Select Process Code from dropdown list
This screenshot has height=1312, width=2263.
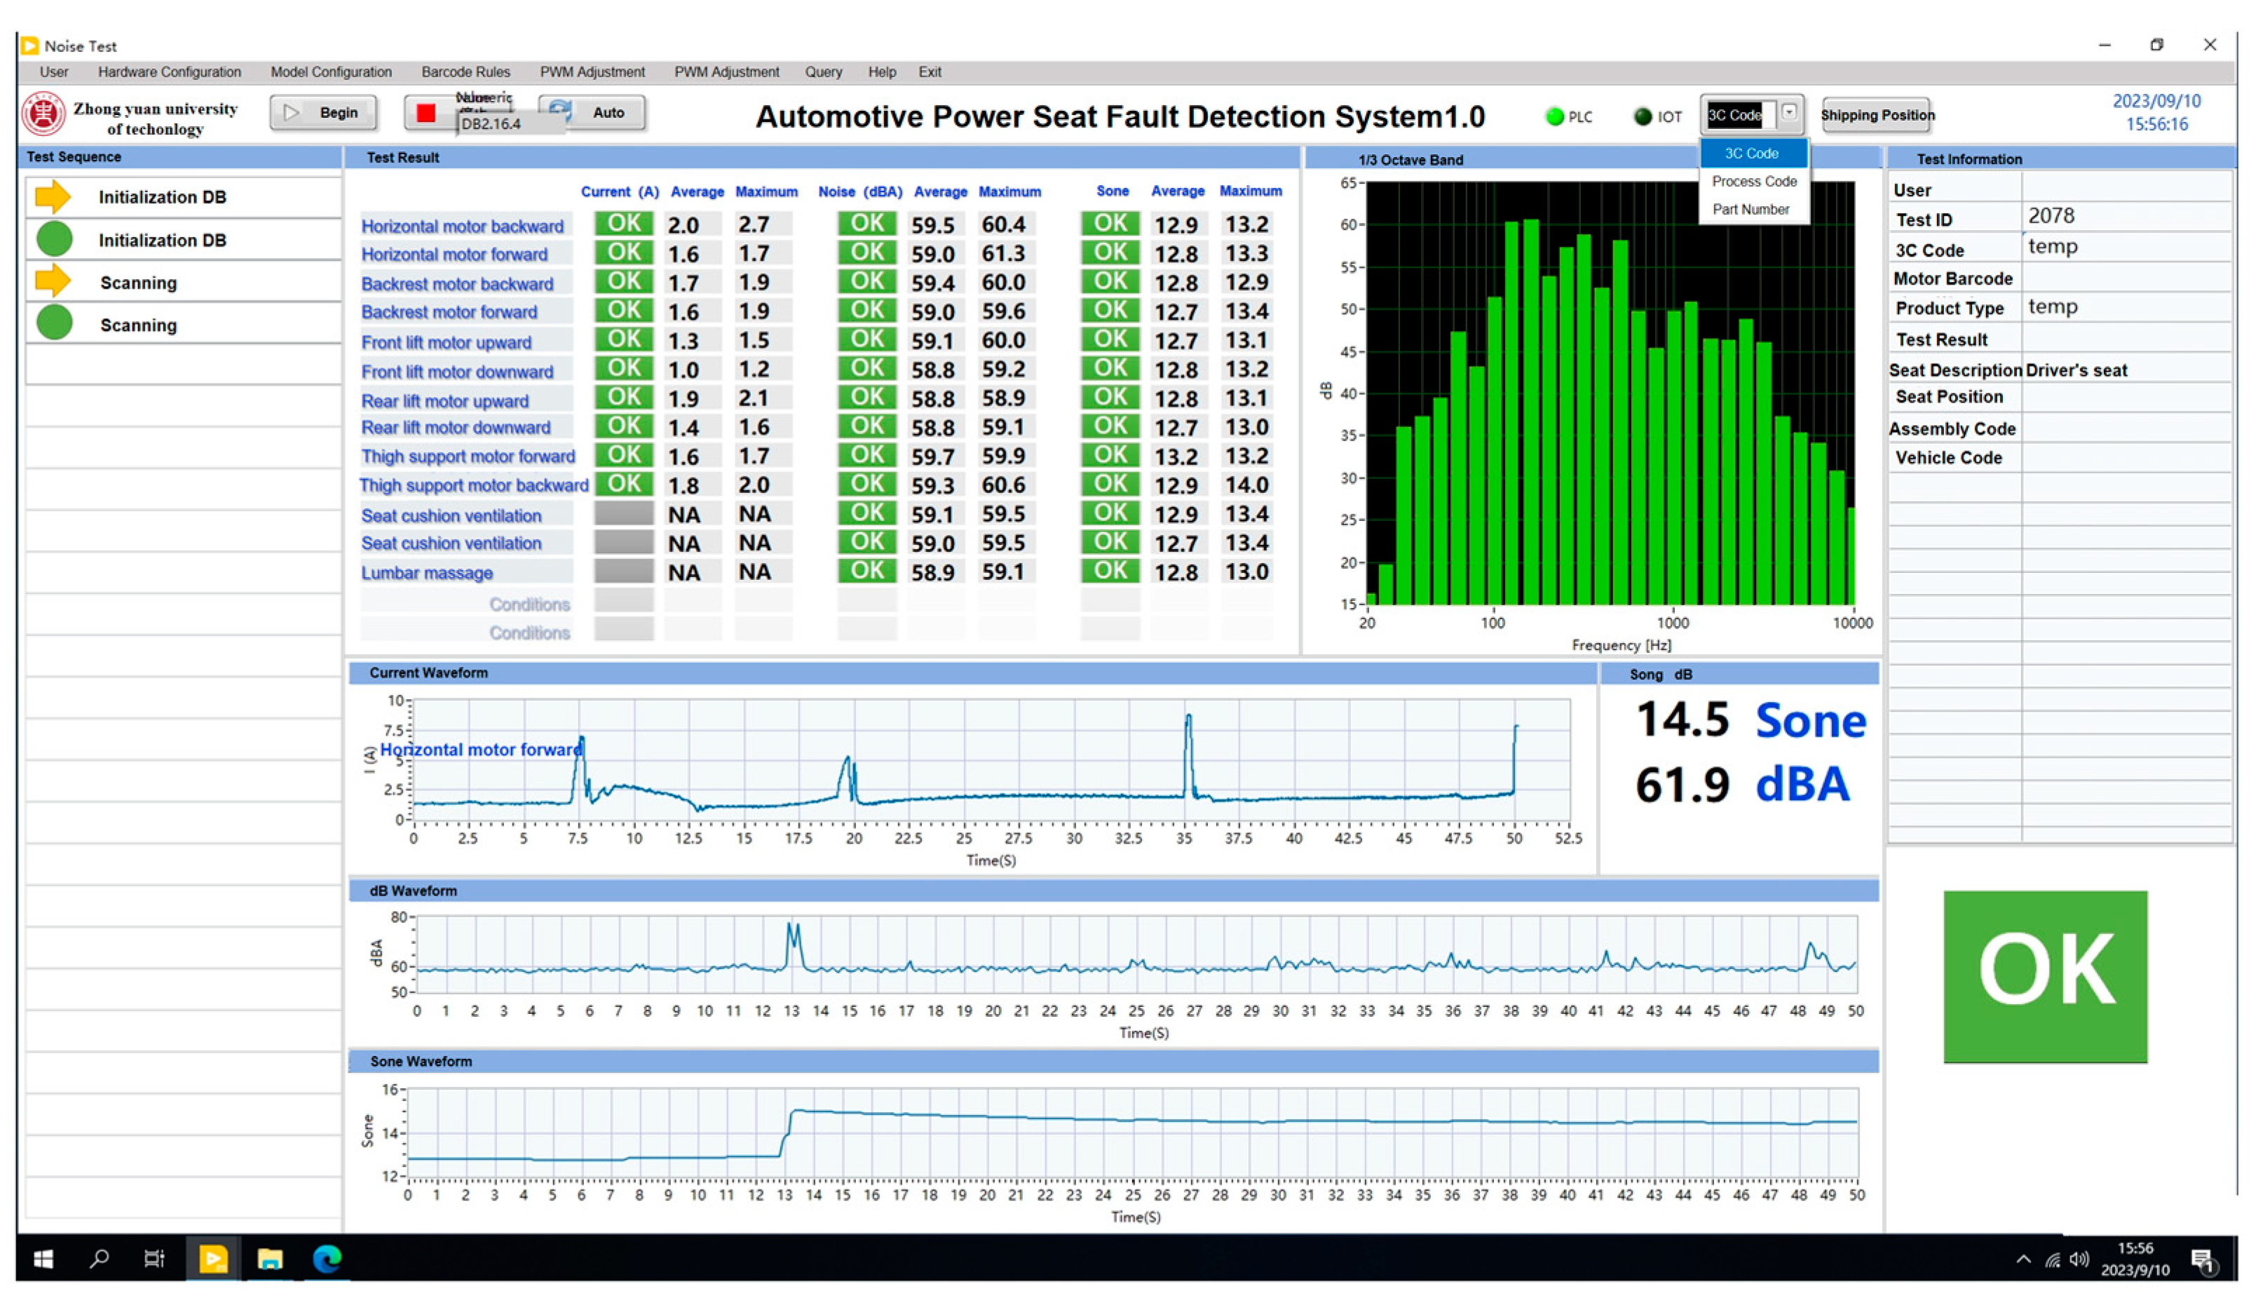tap(1754, 182)
